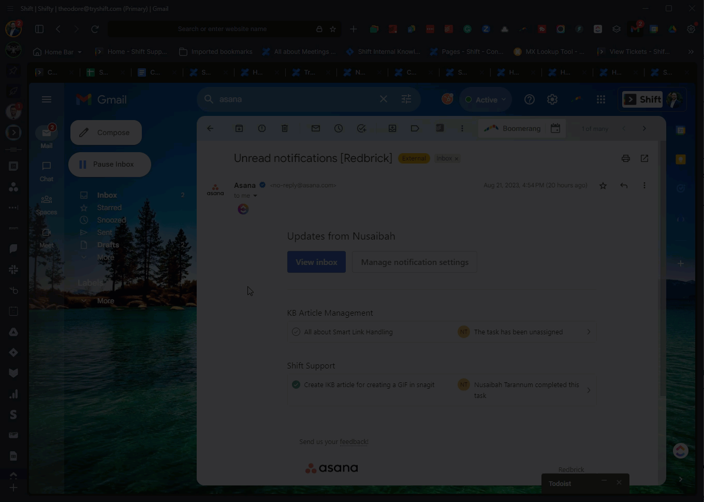Screen dimensions: 704x502
Task: Clear the 'asana' search text
Action: click(x=384, y=99)
